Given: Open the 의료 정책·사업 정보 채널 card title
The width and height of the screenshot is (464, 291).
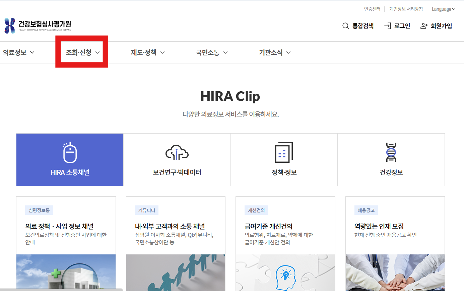Looking at the screenshot, I should pos(59,226).
